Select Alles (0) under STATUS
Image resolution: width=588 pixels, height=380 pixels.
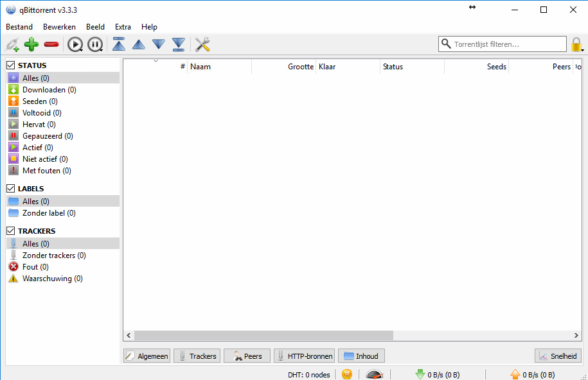coord(63,78)
